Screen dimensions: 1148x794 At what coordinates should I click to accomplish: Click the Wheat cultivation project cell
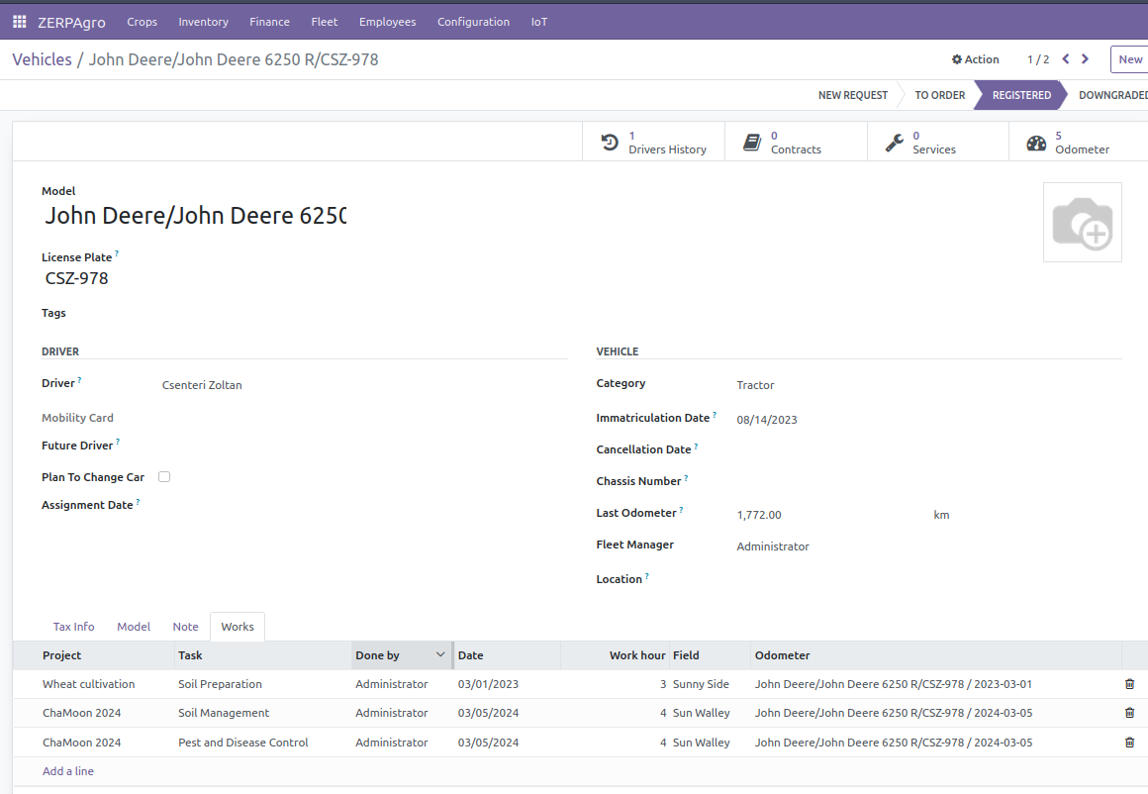[x=89, y=684]
